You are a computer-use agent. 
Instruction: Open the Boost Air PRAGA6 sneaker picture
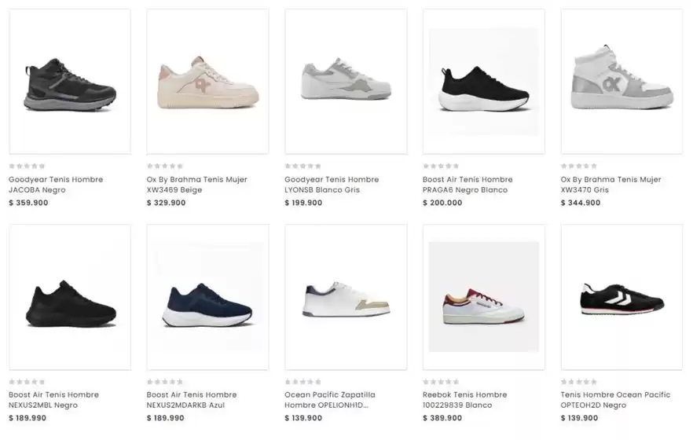point(483,82)
